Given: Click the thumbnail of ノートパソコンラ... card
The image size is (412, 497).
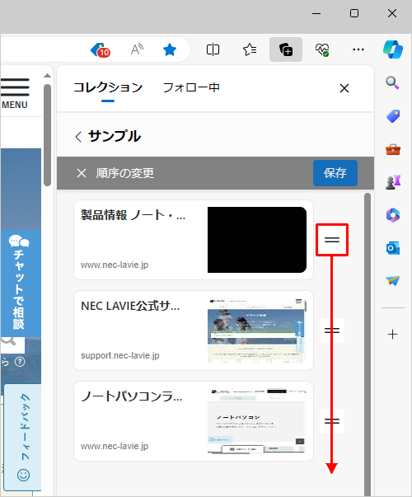Looking at the screenshot, I should pos(257,421).
